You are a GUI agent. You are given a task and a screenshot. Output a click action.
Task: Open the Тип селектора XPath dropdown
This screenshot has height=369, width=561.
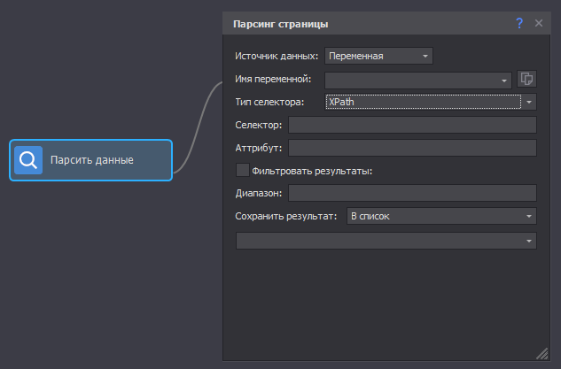click(529, 103)
